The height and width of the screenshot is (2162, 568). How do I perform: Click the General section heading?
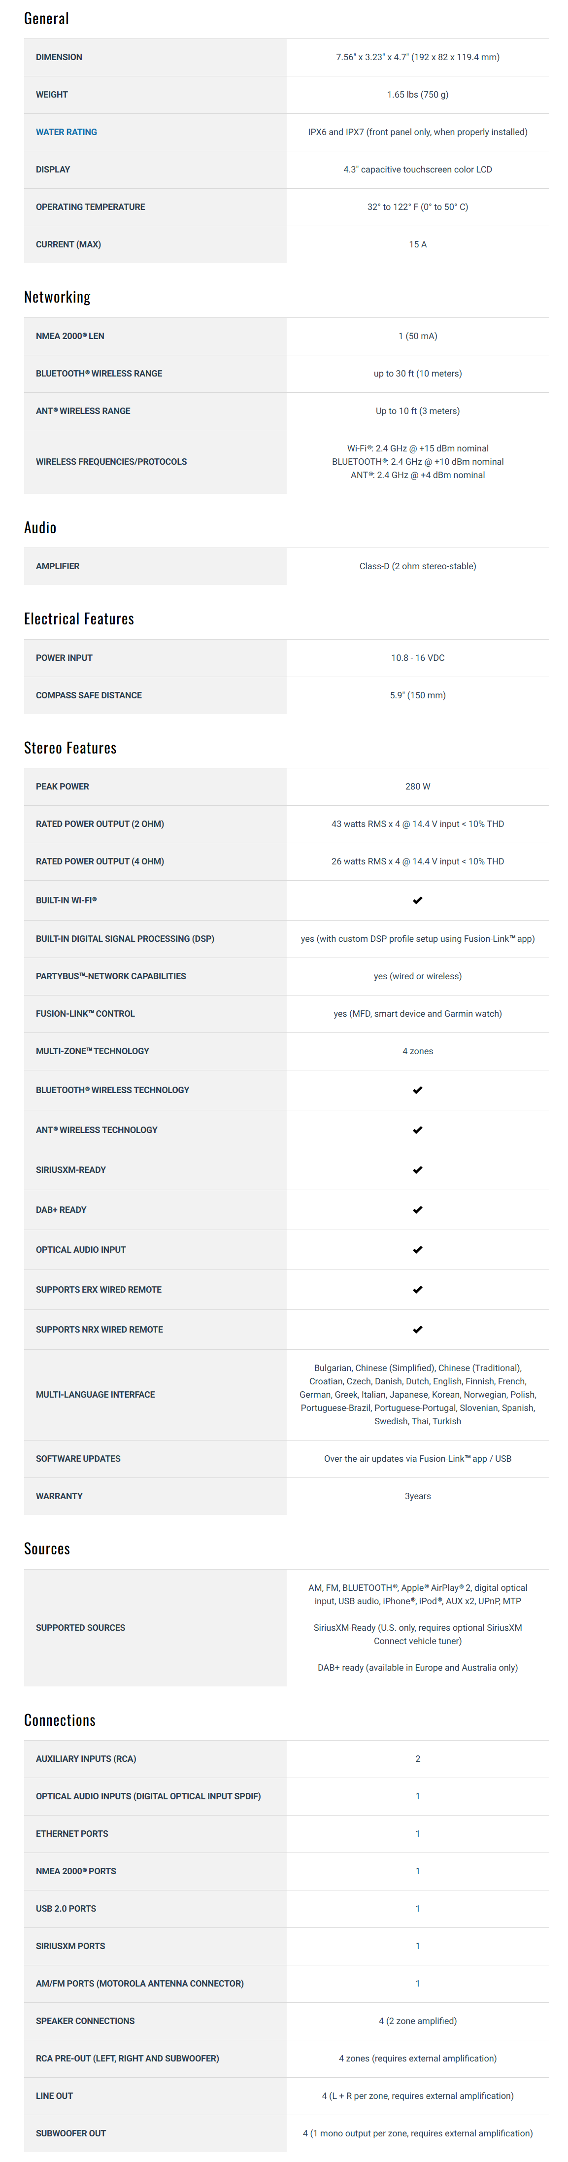[46, 18]
